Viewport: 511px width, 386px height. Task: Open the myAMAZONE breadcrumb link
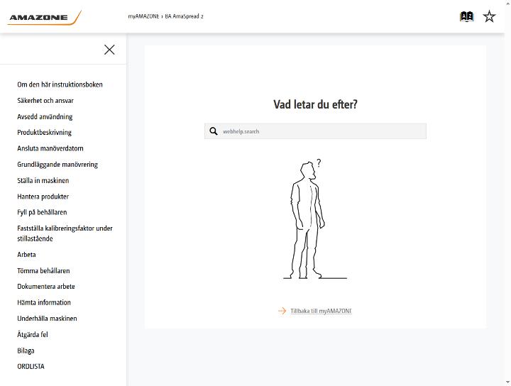(x=143, y=16)
